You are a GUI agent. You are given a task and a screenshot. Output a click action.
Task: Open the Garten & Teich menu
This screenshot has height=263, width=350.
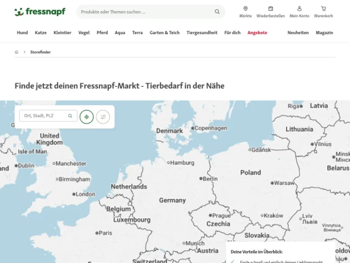click(165, 33)
